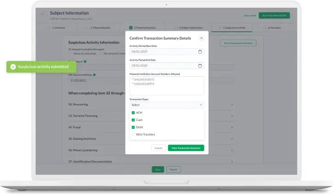Expand the 32. Structuring section

[231, 104]
